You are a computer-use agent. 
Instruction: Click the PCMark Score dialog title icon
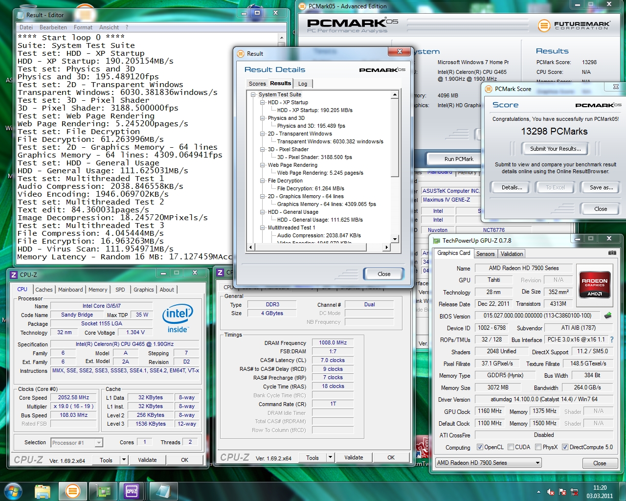[488, 89]
